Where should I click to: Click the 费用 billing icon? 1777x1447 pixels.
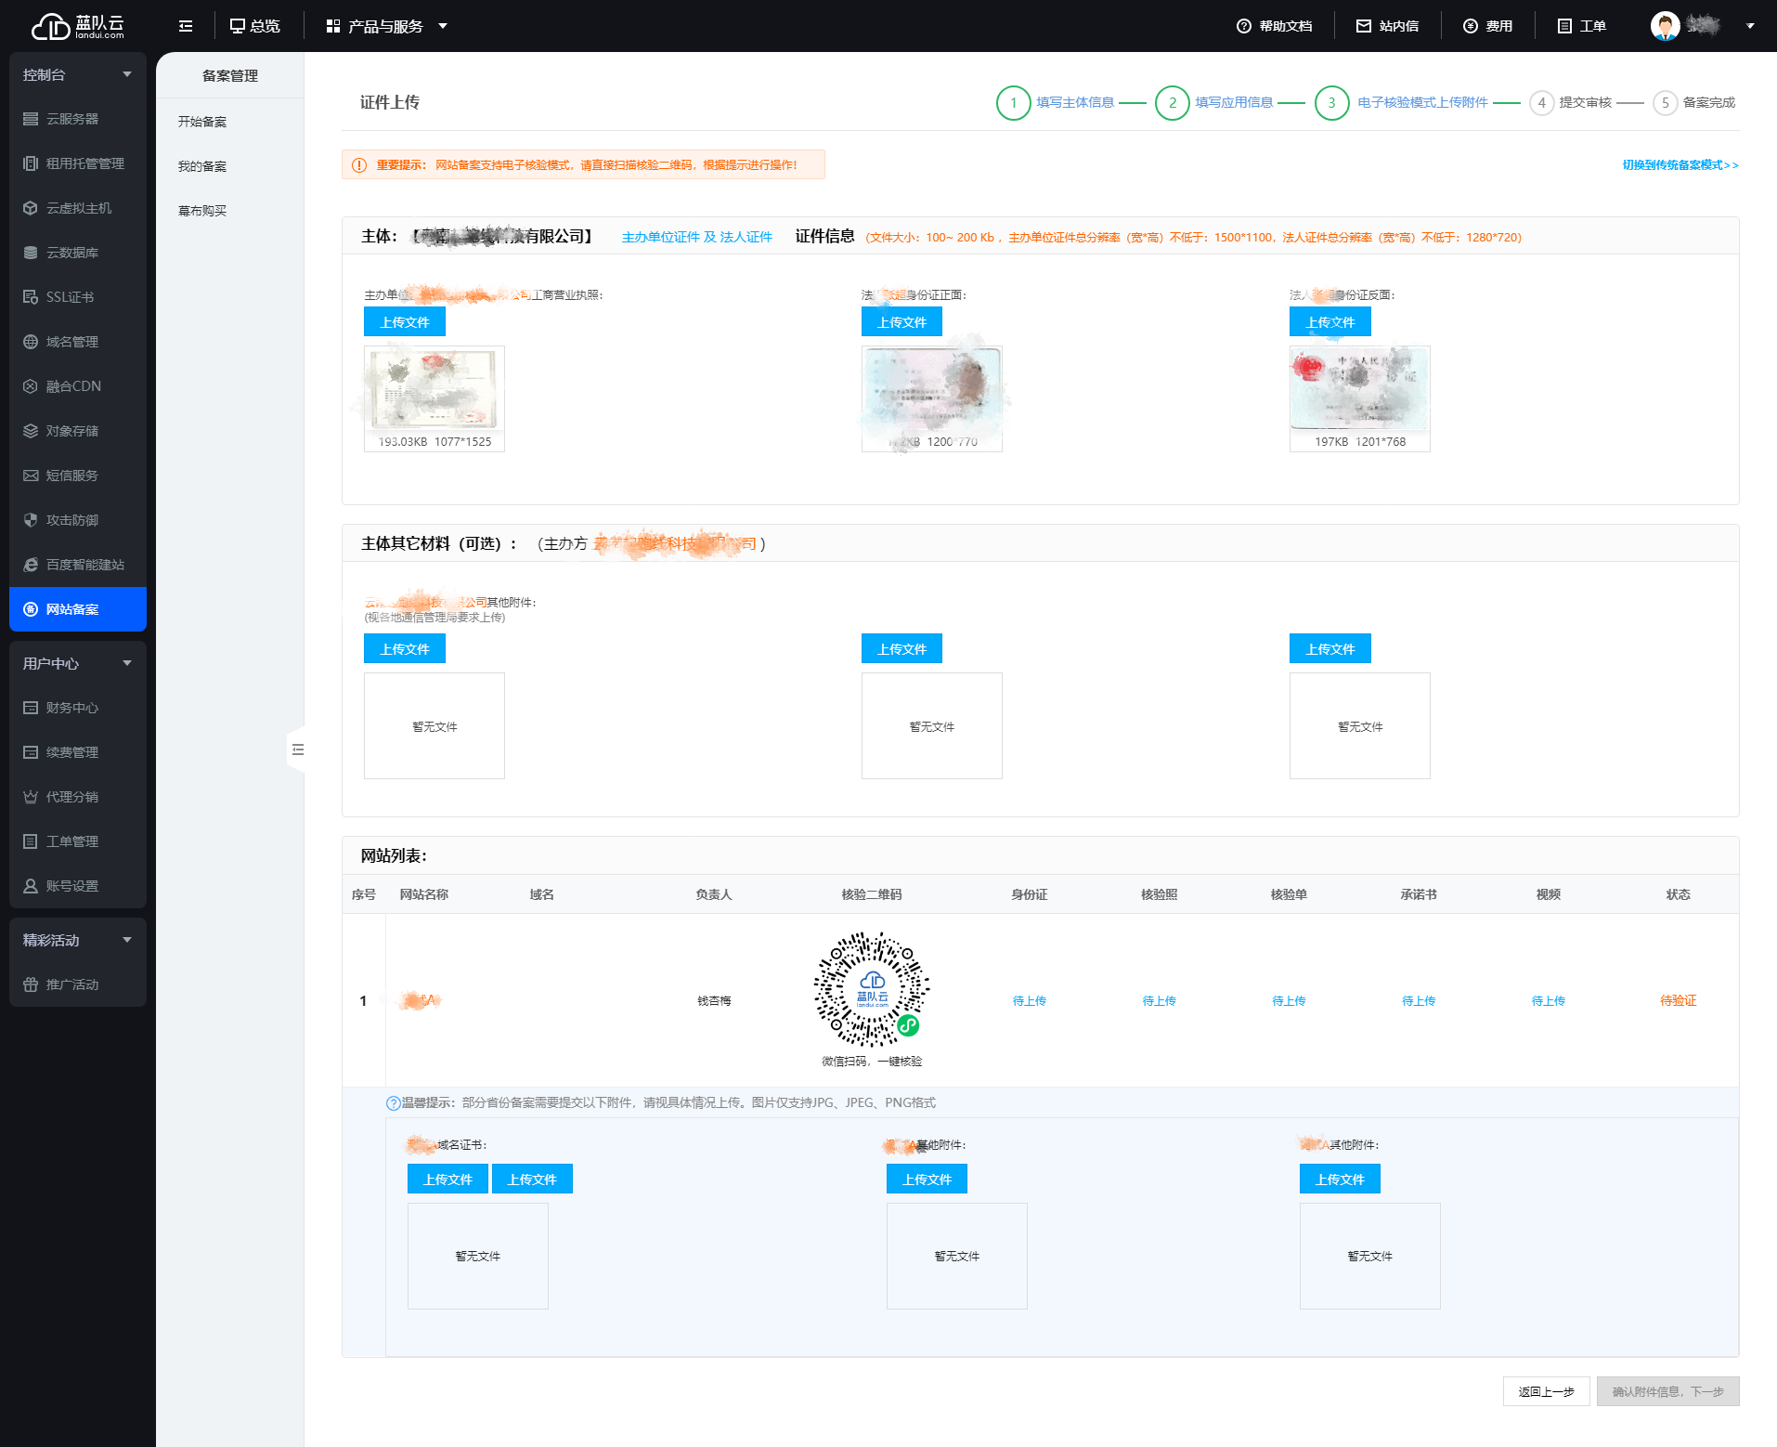coord(1471,26)
